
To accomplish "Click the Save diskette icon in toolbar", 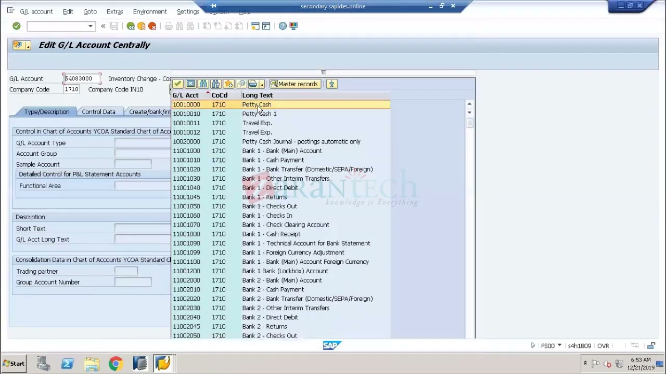I will 114,26.
